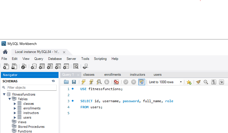Viewport: 228px width, 133px height.
Task: Toggle the auto-commit mode button
Action: pyautogui.click(x=142, y=82)
